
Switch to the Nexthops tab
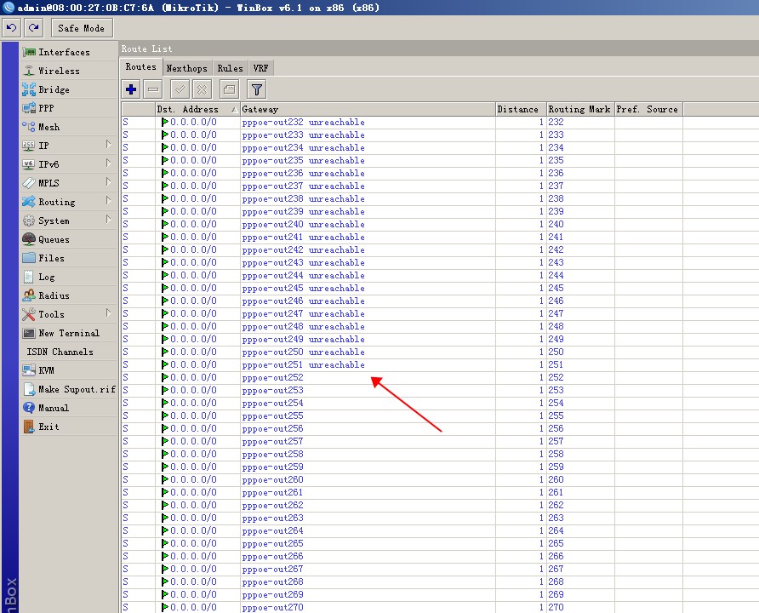point(186,68)
